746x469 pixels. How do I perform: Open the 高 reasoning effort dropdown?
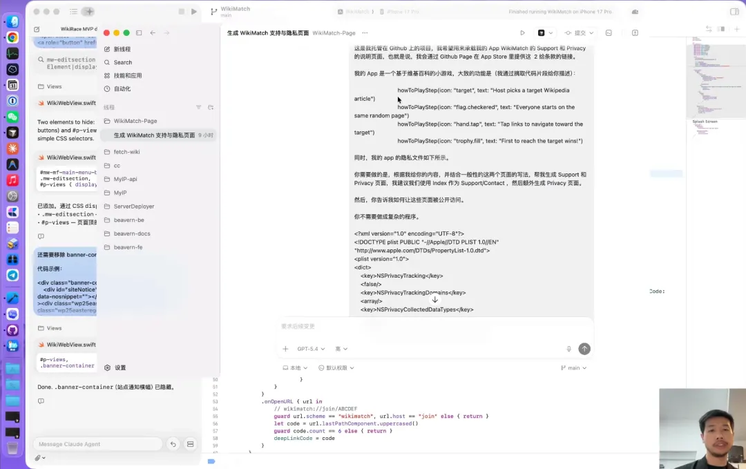click(x=341, y=349)
